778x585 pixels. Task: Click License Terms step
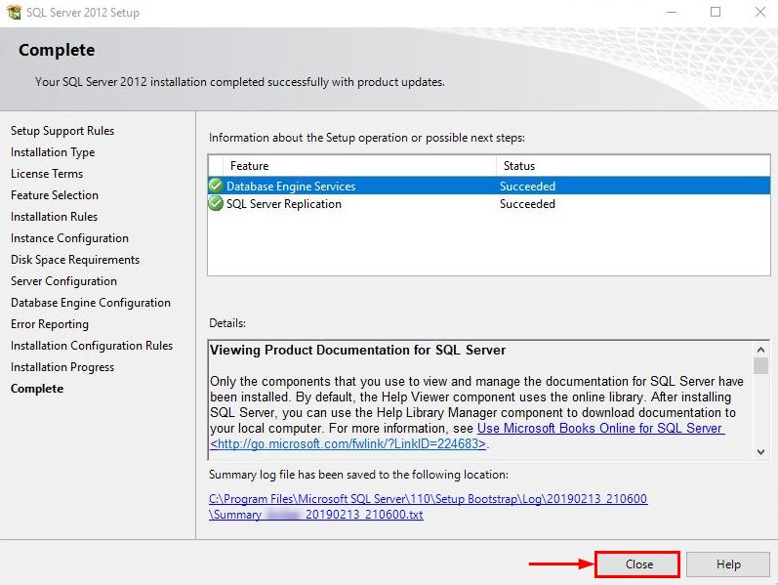(x=47, y=173)
